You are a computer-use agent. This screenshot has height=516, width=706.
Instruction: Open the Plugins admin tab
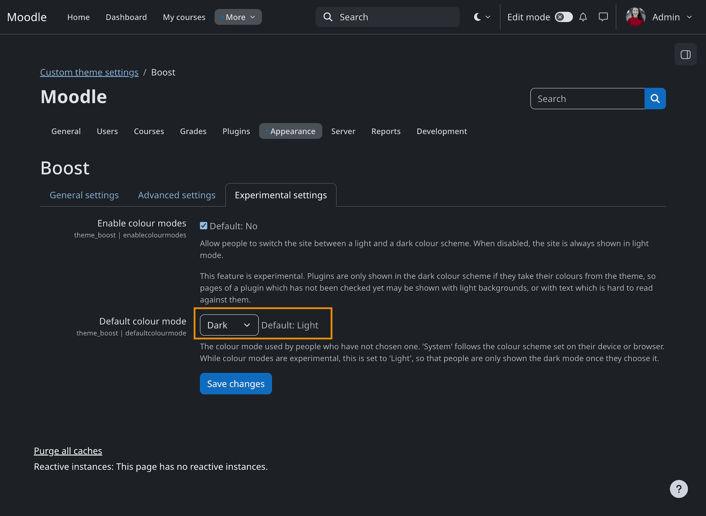tap(236, 131)
